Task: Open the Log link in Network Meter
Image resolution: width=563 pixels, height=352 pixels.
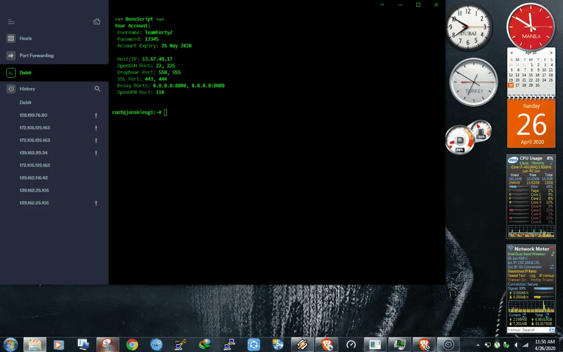Action: [532, 276]
